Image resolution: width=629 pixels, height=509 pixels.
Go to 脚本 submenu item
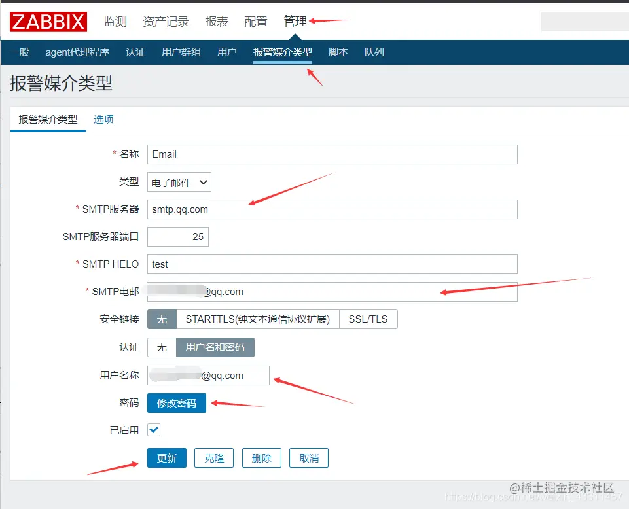click(338, 52)
